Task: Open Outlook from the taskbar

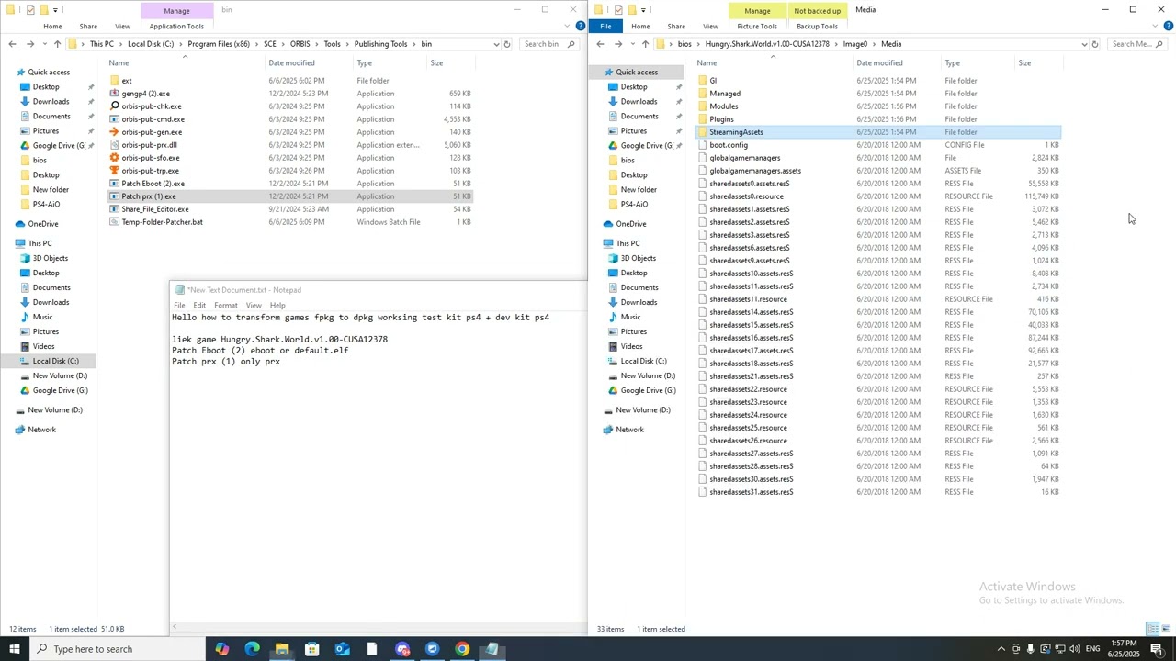Action: 342,649
